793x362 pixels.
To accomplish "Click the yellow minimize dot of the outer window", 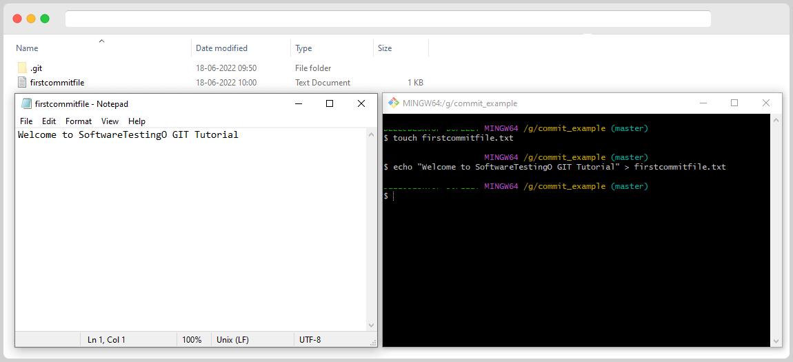I will coord(31,19).
